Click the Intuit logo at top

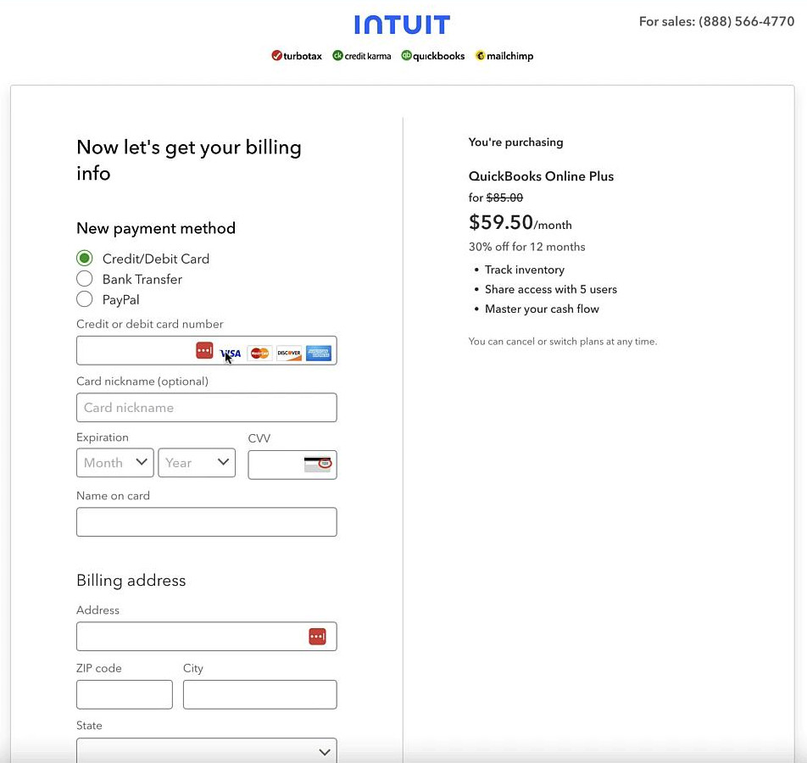[x=402, y=25]
